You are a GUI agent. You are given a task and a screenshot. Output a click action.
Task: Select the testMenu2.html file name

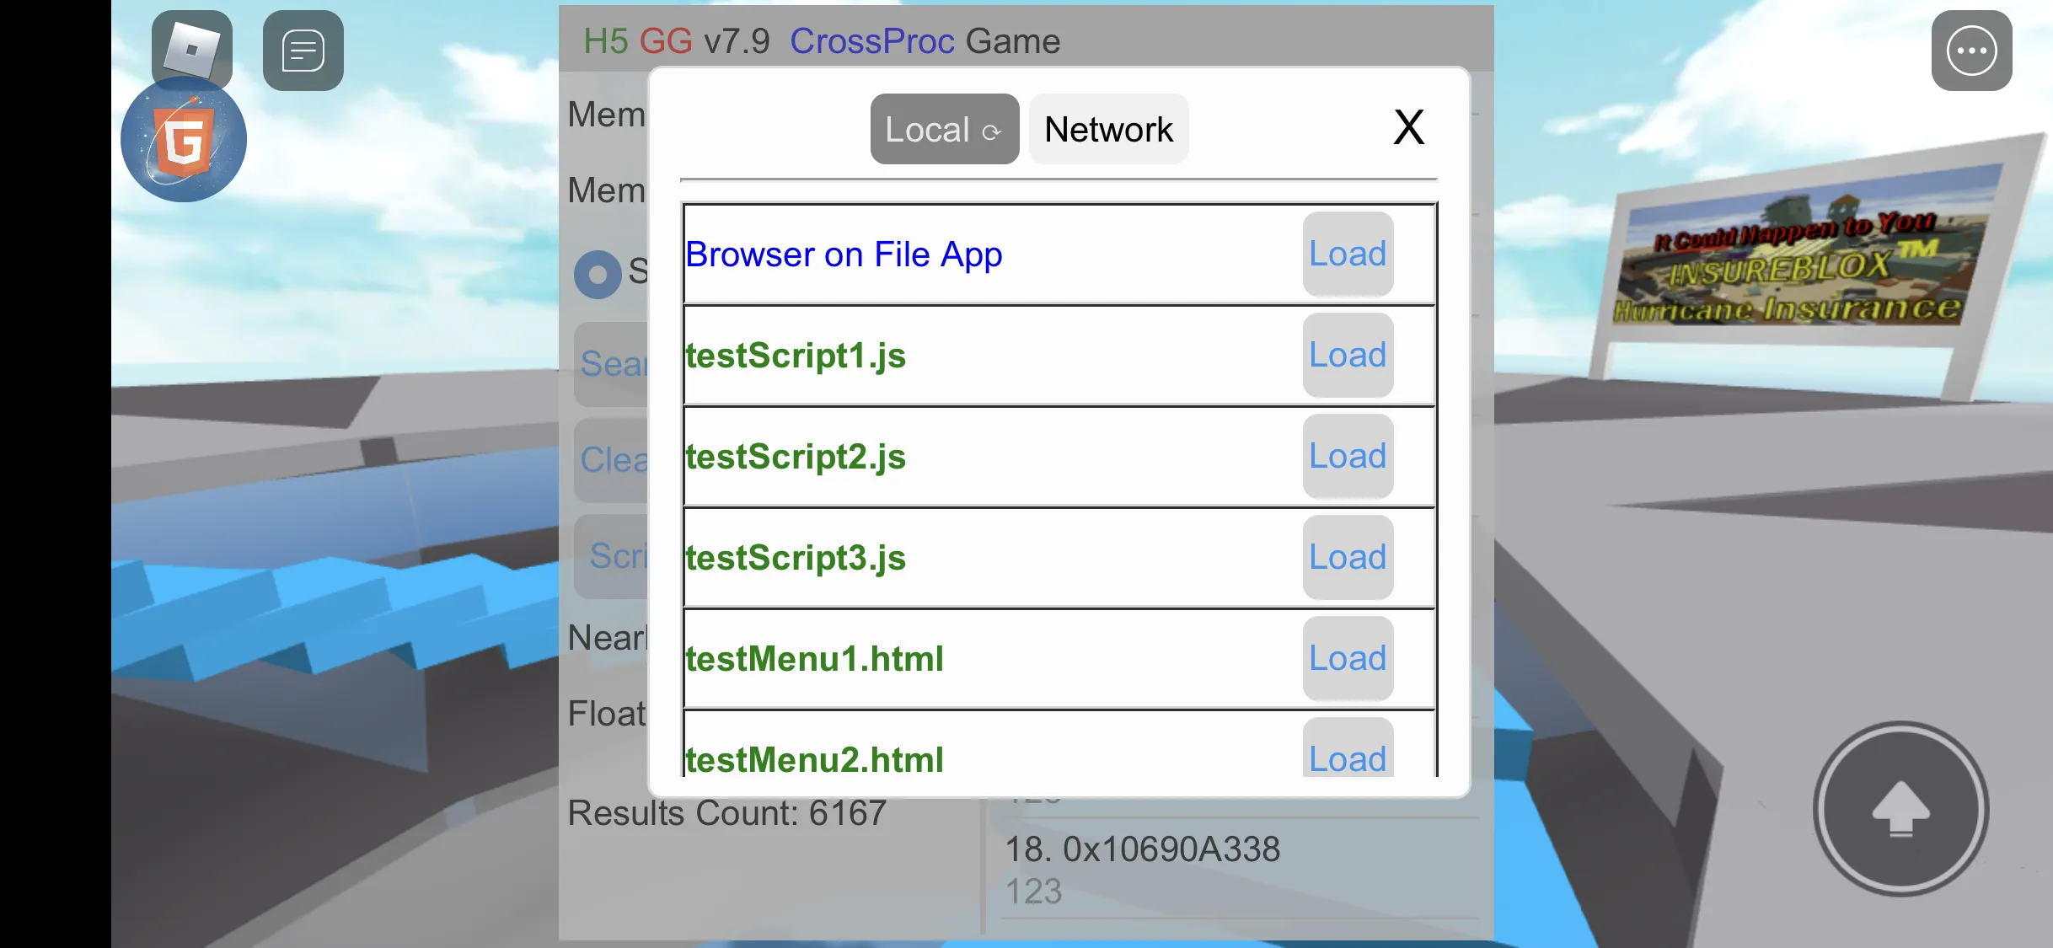point(814,759)
